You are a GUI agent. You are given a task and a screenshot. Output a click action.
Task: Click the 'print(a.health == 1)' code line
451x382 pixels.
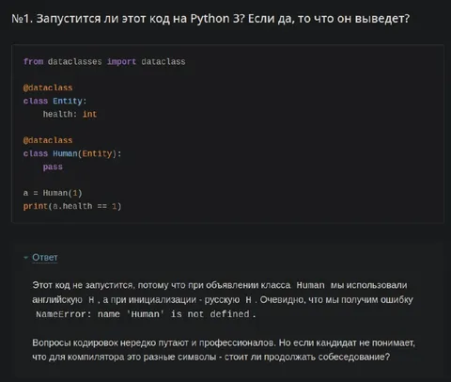coord(72,206)
